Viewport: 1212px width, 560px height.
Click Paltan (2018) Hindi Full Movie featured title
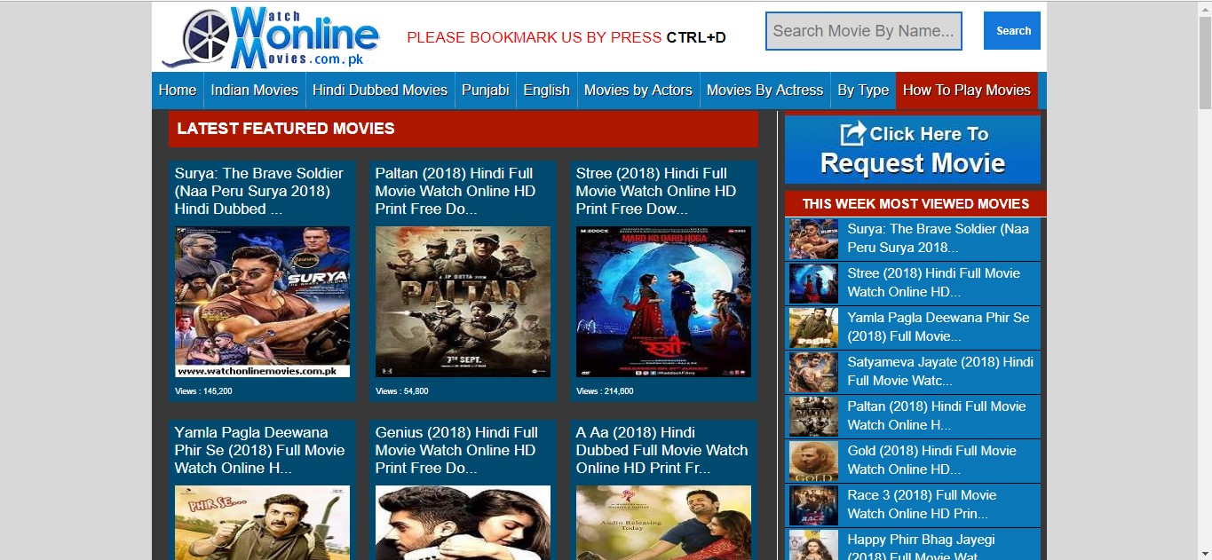click(x=455, y=191)
